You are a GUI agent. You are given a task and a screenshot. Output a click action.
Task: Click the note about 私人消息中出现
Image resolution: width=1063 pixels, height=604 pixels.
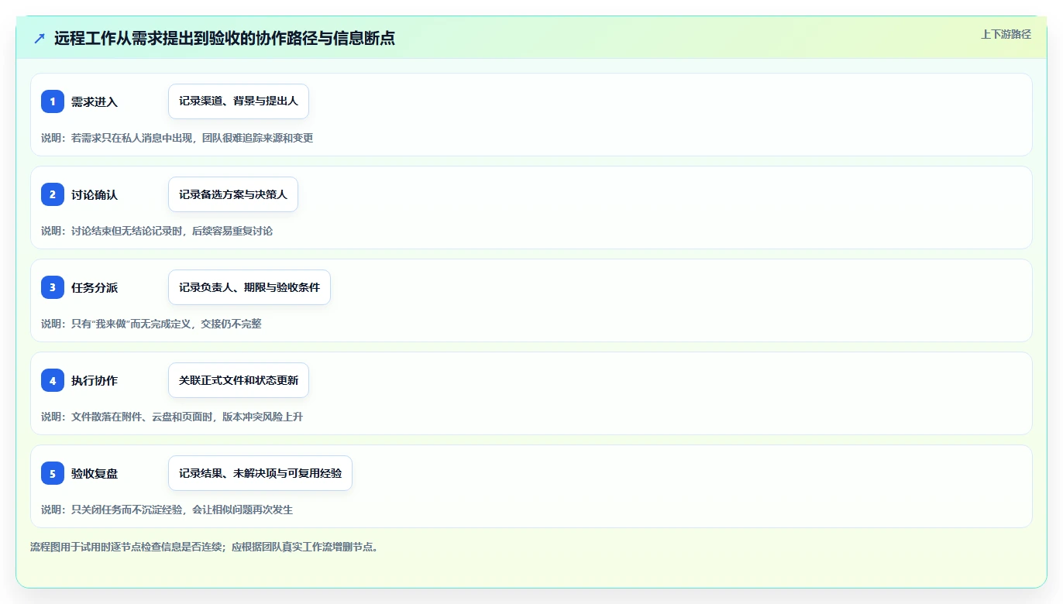click(x=177, y=138)
